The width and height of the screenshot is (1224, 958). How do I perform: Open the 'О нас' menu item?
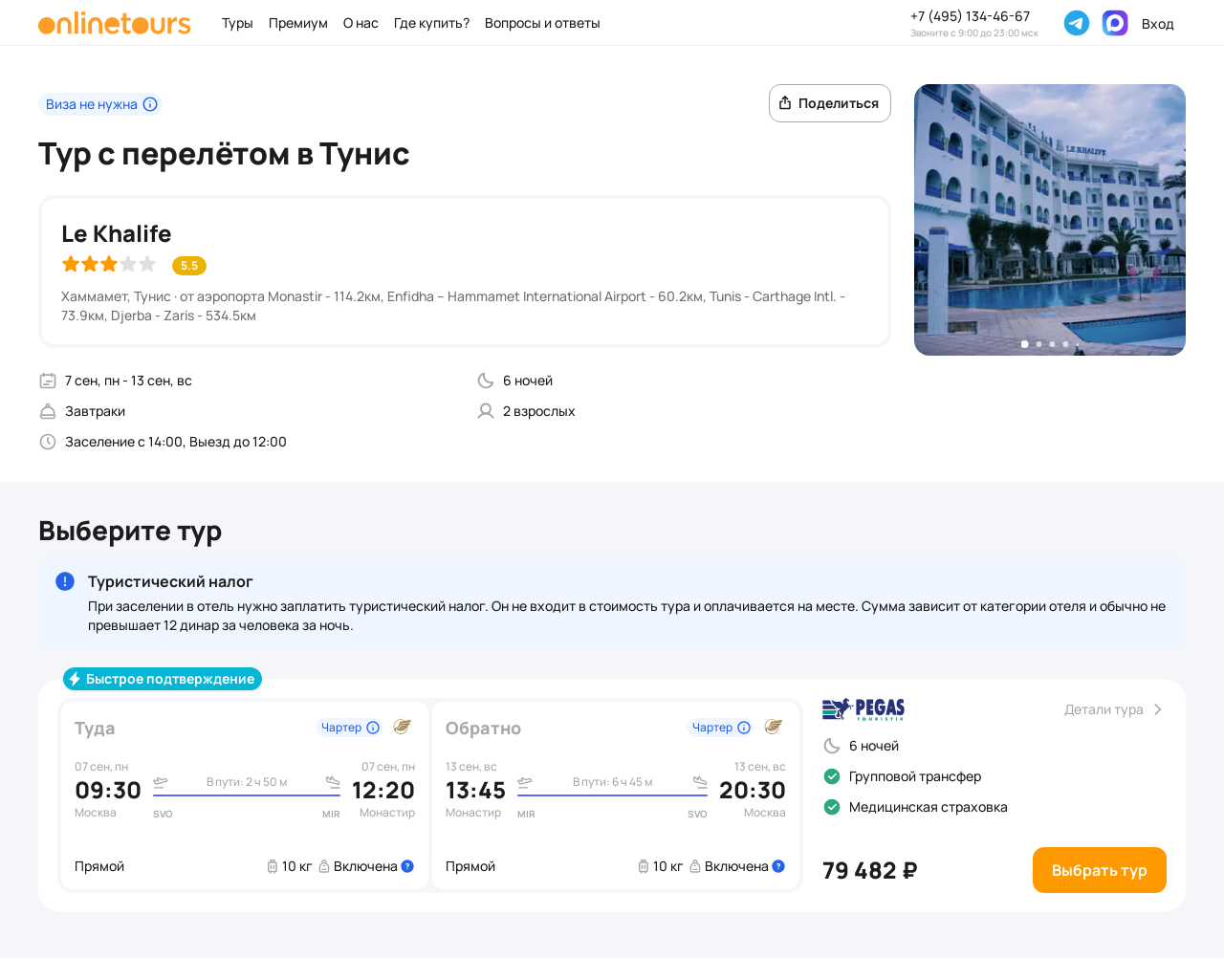(361, 23)
